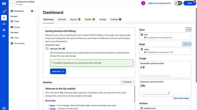This screenshot has height=110, width=197.
Task: Click the cloudcannon-landing site name
Action: [x=25, y=2]
